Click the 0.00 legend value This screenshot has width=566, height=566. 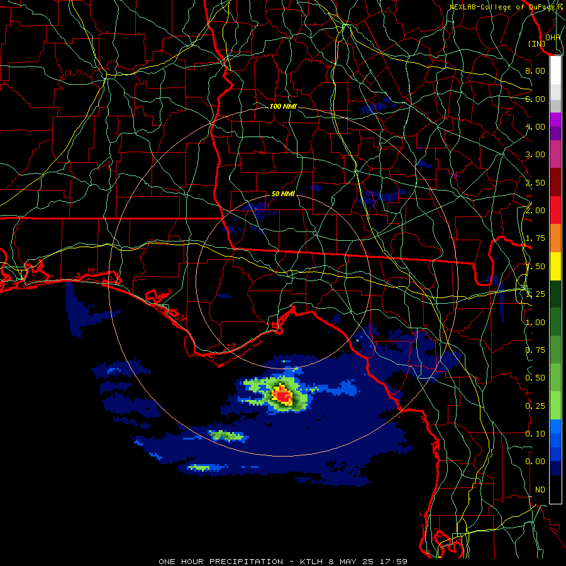[x=535, y=462]
